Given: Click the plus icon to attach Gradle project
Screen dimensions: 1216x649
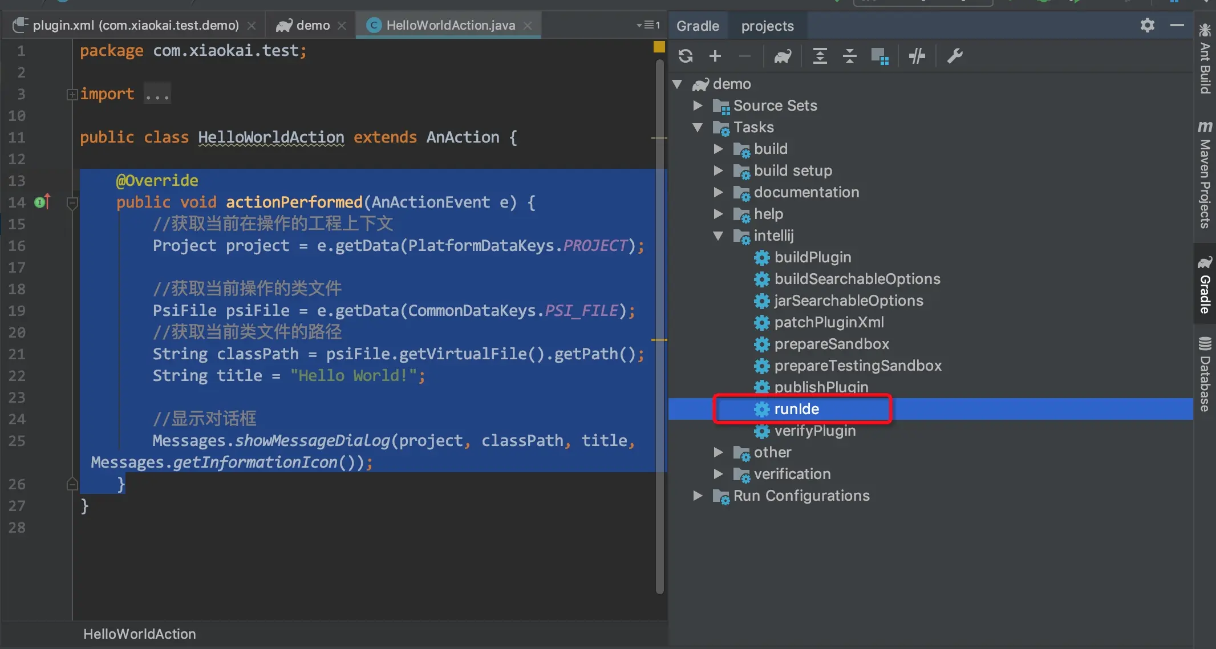Looking at the screenshot, I should (715, 56).
